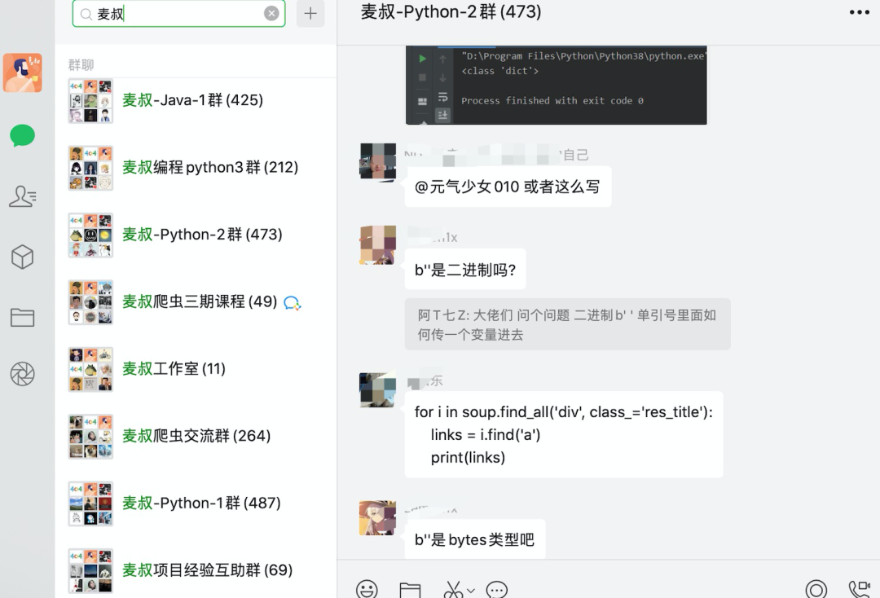Open the Chats tab with green bubble
Image resolution: width=880 pixels, height=598 pixels.
click(23, 135)
